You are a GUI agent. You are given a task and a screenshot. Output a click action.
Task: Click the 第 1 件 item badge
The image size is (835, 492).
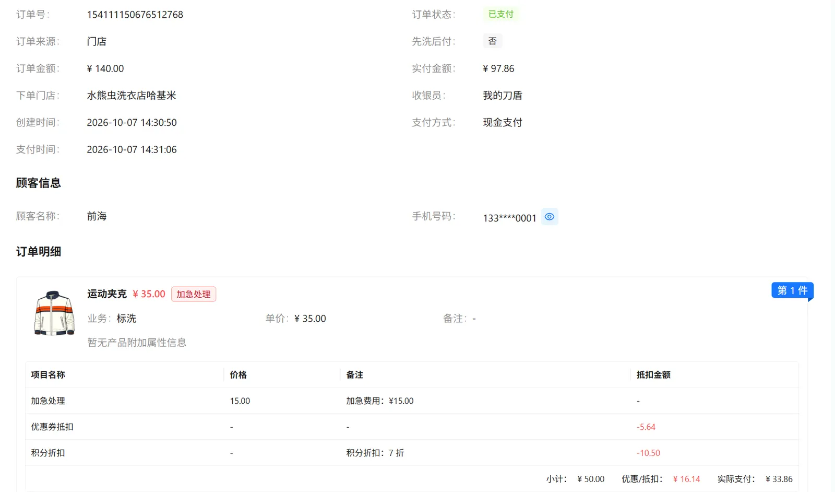[x=792, y=290]
